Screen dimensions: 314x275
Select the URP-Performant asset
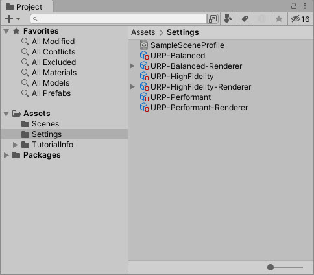coord(180,97)
